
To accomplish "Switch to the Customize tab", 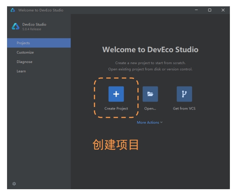I will (x=25, y=53).
